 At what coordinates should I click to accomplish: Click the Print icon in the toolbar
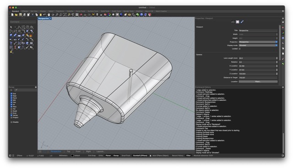tap(24, 15)
